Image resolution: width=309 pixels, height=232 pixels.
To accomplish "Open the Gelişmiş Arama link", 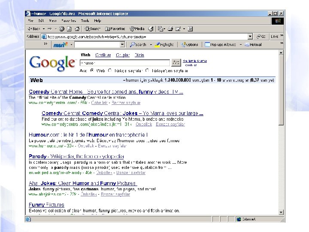I will tap(195, 61).
